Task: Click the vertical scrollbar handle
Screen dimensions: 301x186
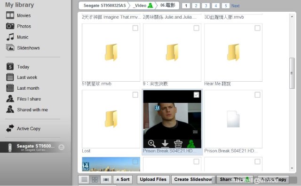Action: point(292,73)
